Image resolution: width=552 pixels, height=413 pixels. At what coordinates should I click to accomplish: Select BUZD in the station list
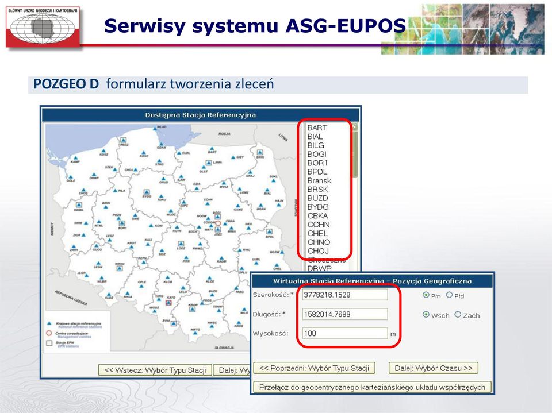coord(317,198)
